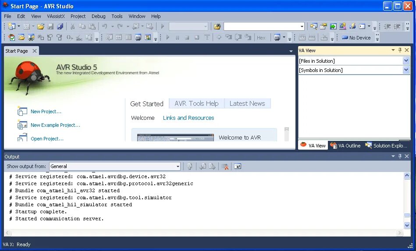
Task: Click the 'Started communication server.' output line
Action: (57, 219)
